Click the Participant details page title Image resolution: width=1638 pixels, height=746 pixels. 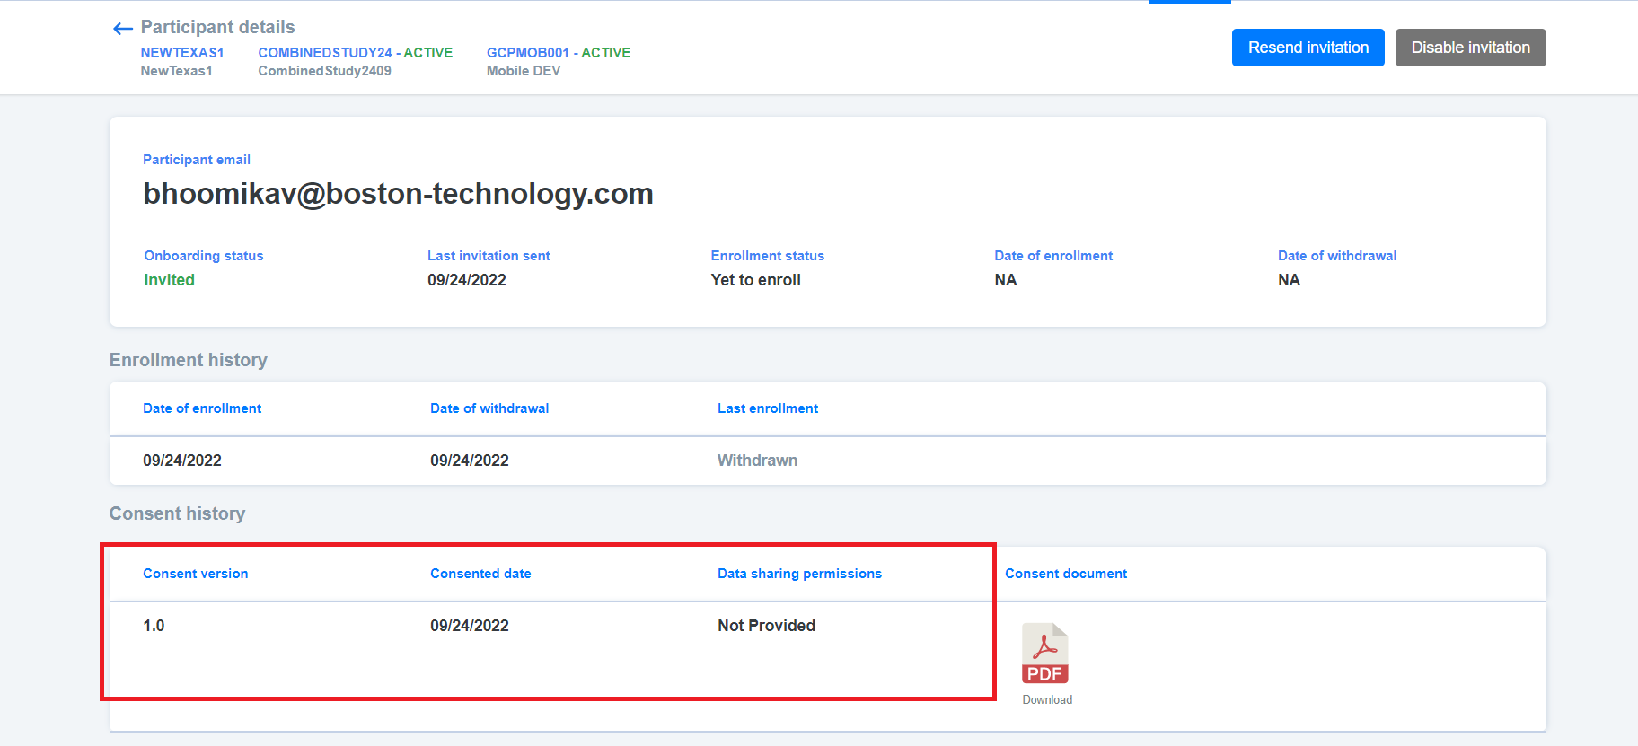pyautogui.click(x=217, y=27)
